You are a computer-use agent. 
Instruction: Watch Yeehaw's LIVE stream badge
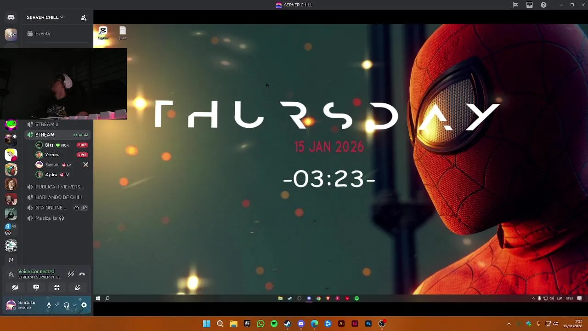[x=82, y=155]
